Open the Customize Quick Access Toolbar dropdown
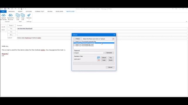The image size is (188, 105). pos(26,9)
